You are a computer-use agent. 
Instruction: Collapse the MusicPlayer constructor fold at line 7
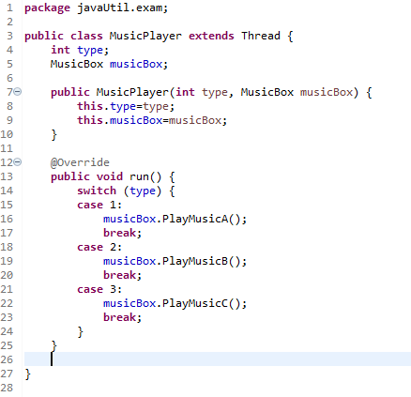point(18,92)
